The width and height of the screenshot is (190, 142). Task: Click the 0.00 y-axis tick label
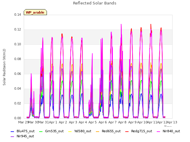pyautogui.click(x=18, y=118)
